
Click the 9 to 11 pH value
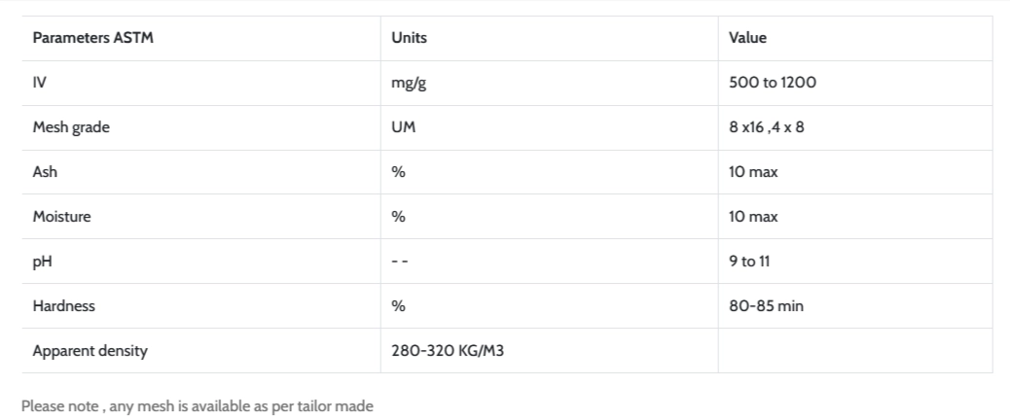coord(749,262)
